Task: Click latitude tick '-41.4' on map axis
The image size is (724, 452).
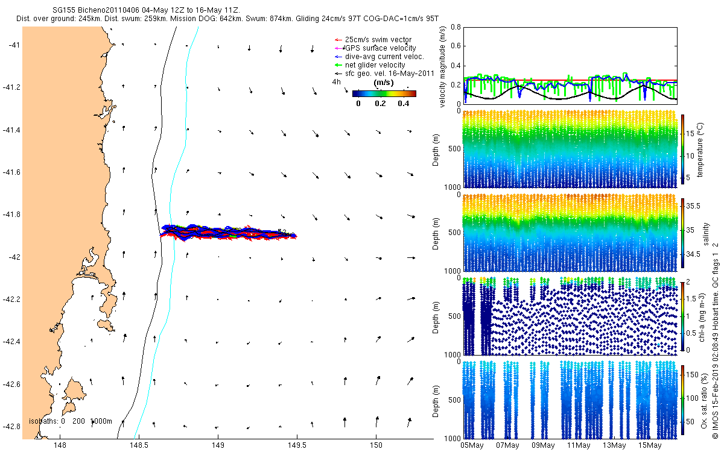Action: [11, 130]
